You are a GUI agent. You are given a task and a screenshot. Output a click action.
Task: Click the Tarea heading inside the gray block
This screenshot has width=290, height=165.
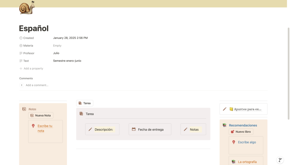coord(90,114)
